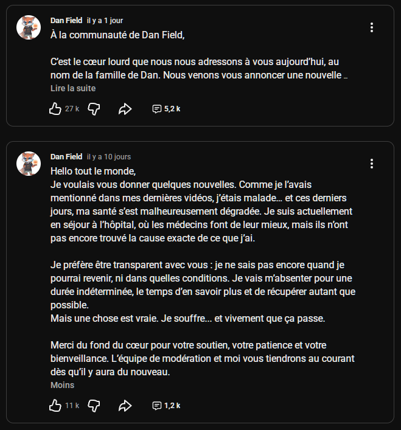This screenshot has height=430, width=401.
Task: Click the Dan Field avatar on the first post
Action: [x=28, y=27]
